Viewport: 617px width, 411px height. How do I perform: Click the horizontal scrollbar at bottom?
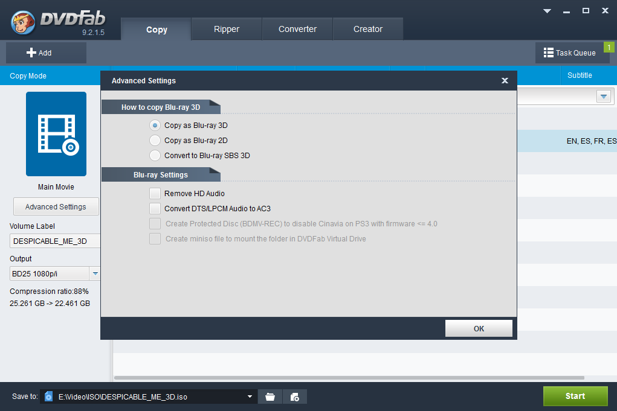pyautogui.click(x=349, y=378)
